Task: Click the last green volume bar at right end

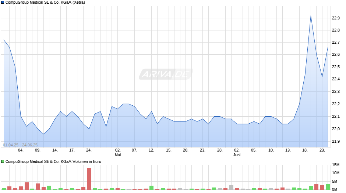Action: [x=328, y=187]
